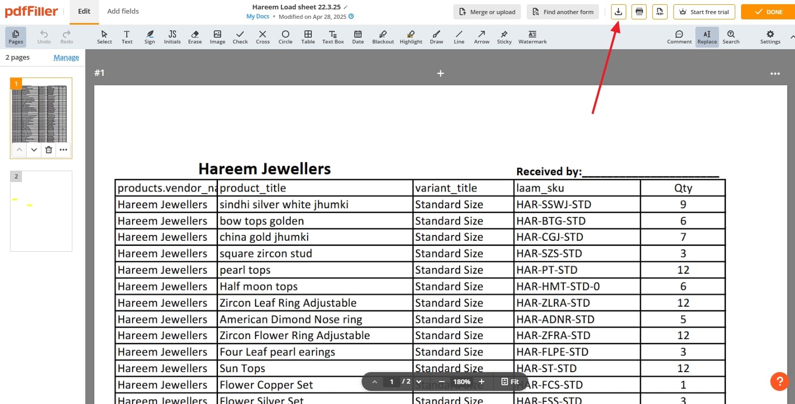The height and width of the screenshot is (404, 795).
Task: Click the current page number field
Action: [391, 381]
